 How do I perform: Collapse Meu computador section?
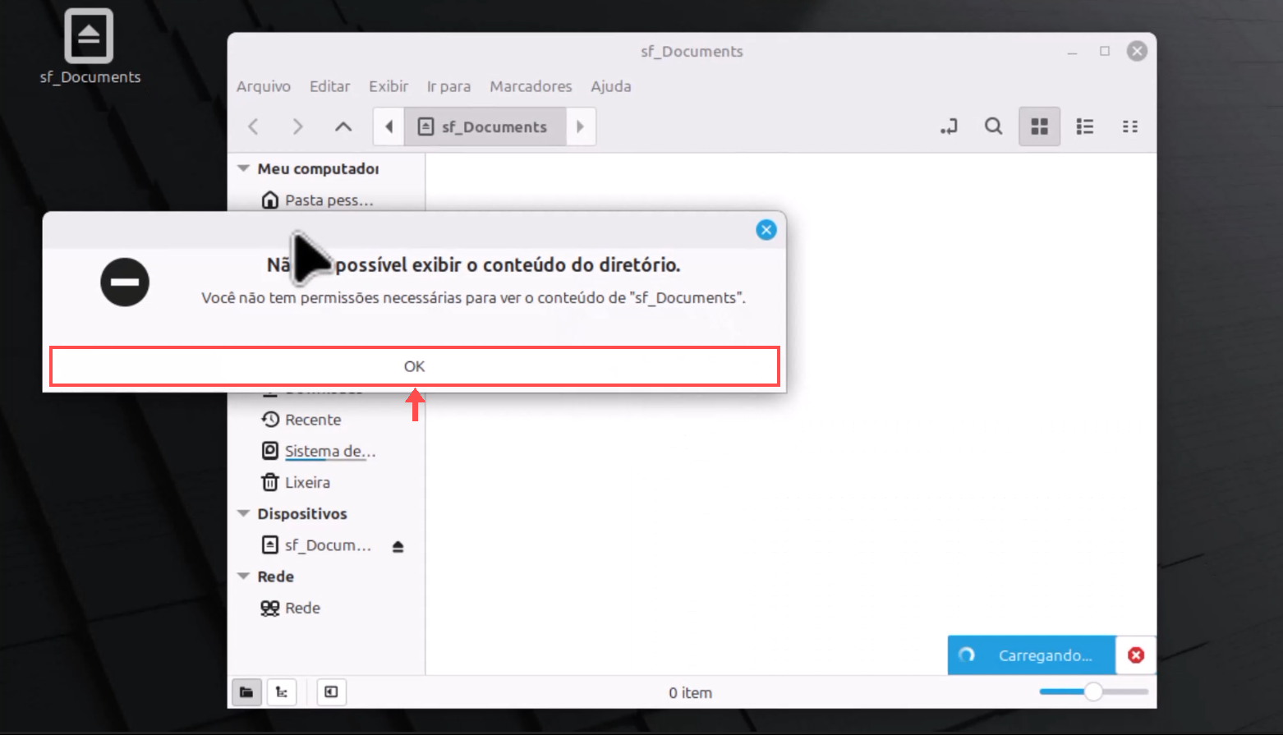243,168
